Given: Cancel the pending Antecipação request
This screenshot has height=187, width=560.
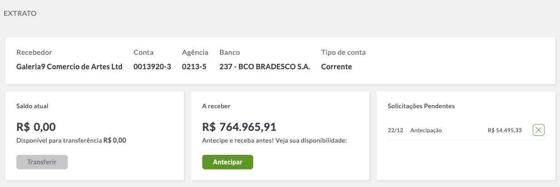Looking at the screenshot, I should [x=538, y=130].
